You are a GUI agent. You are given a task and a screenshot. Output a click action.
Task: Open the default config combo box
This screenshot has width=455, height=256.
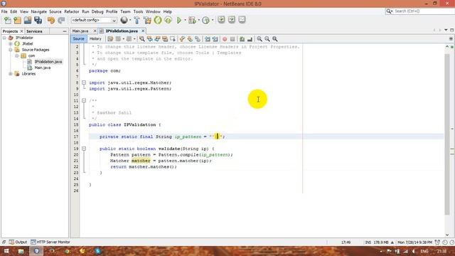pos(94,20)
